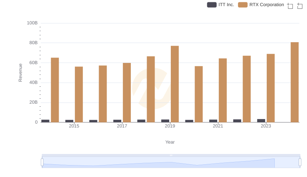Click the 2017 x-axis label
This screenshot has width=307, height=177.
[122, 126]
